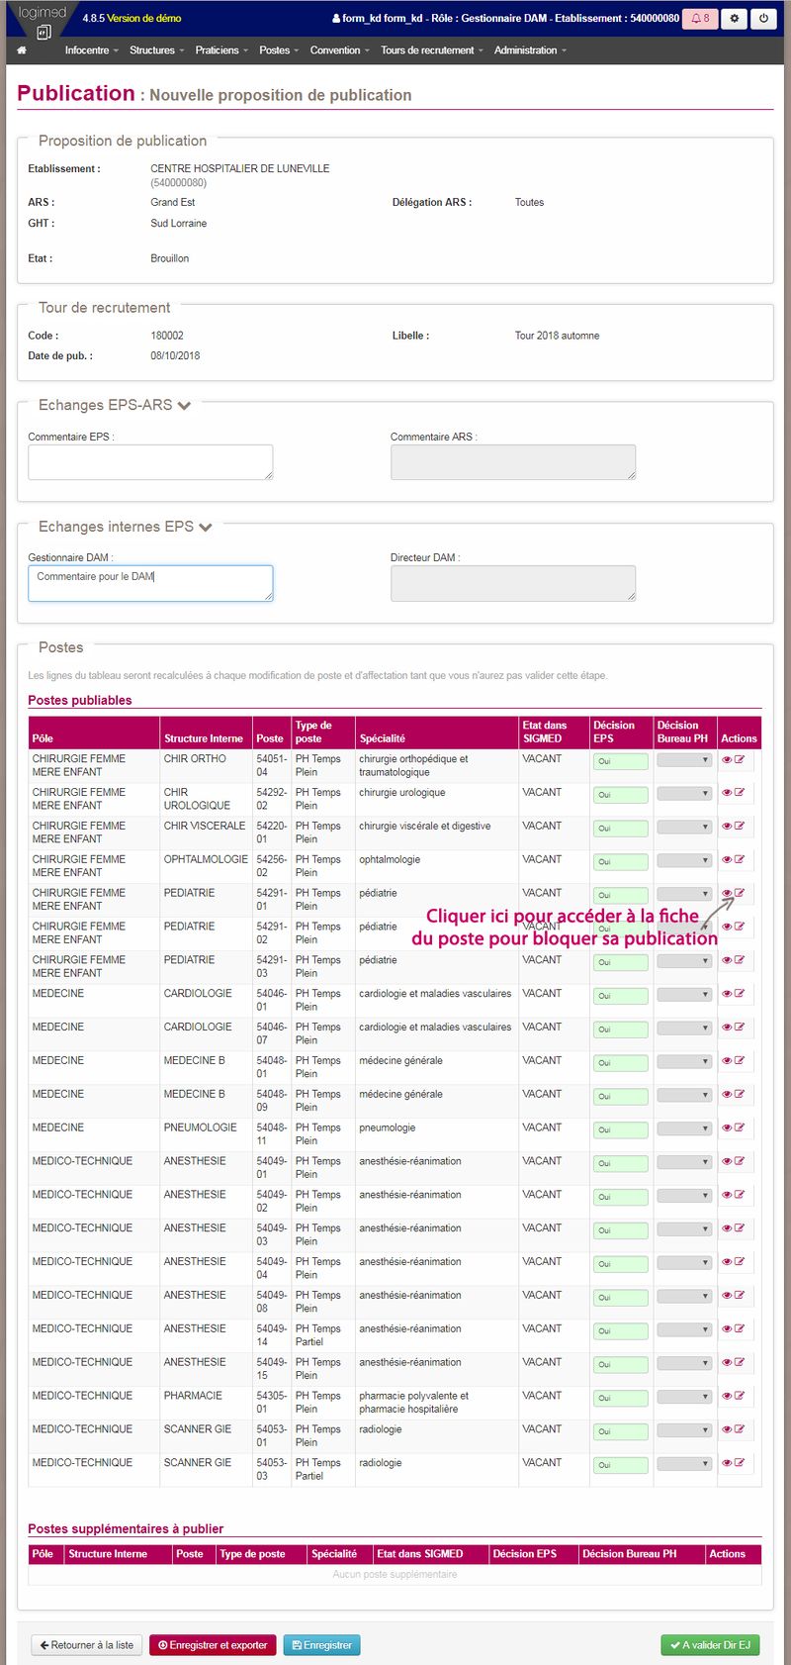Open Décision Bureau PH dropdown for 54051-04
This screenshot has width=791, height=1665.
[684, 760]
